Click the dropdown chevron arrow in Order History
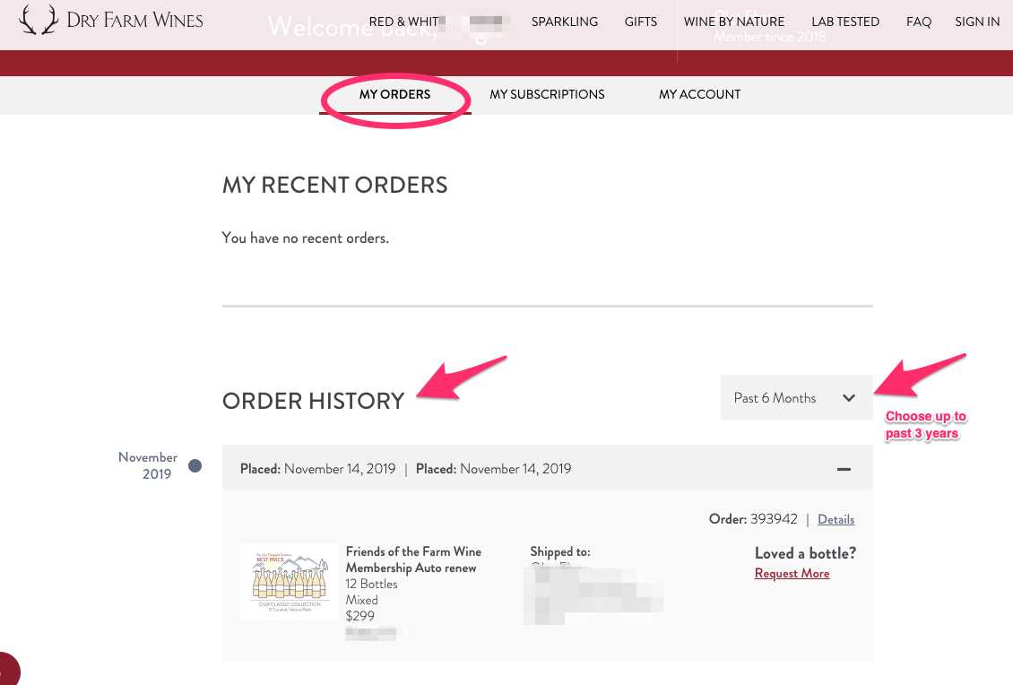 pyautogui.click(x=849, y=398)
